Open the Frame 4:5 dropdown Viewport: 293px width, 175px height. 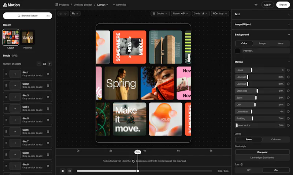tap(181, 14)
